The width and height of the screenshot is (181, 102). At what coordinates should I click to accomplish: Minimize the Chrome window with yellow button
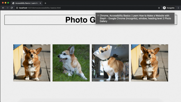click(6, 3)
